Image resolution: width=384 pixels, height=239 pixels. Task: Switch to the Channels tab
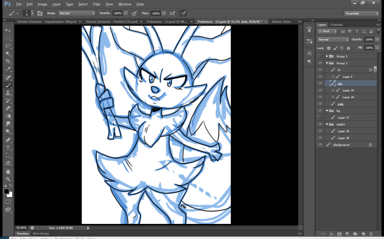coord(336,25)
